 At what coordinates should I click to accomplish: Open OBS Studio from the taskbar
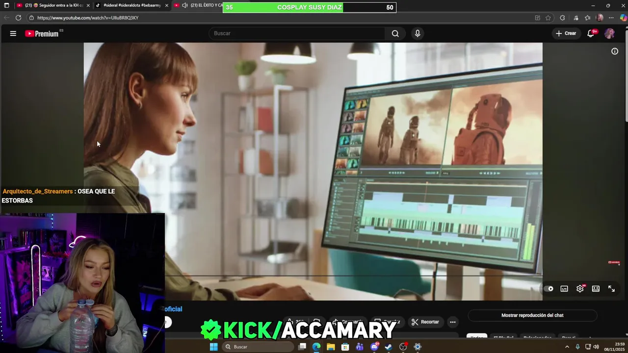403,347
